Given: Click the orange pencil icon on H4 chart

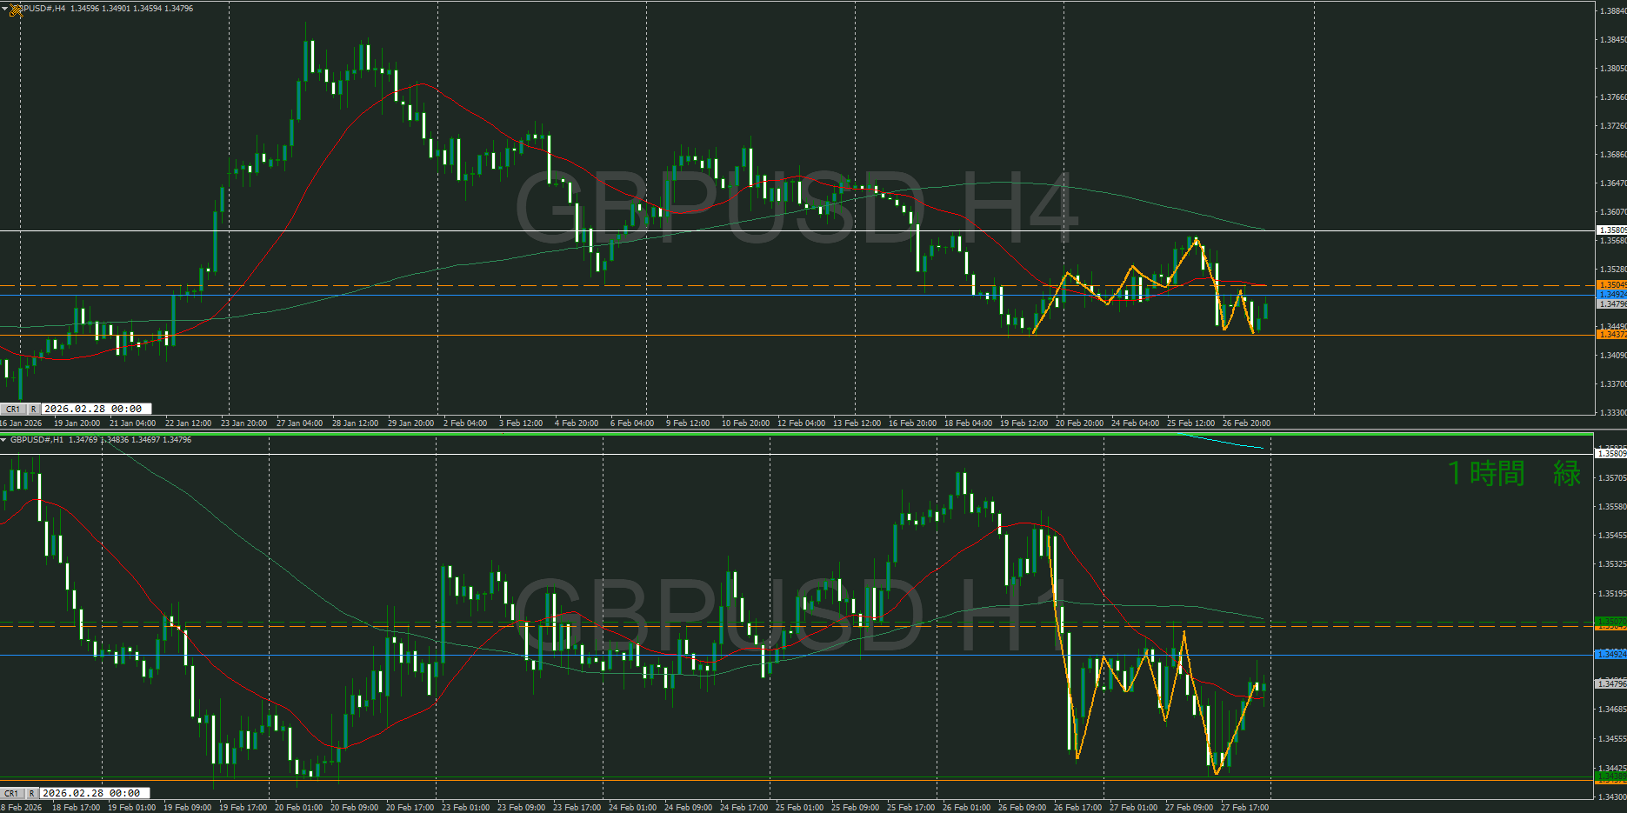Looking at the screenshot, I should 16,10.
